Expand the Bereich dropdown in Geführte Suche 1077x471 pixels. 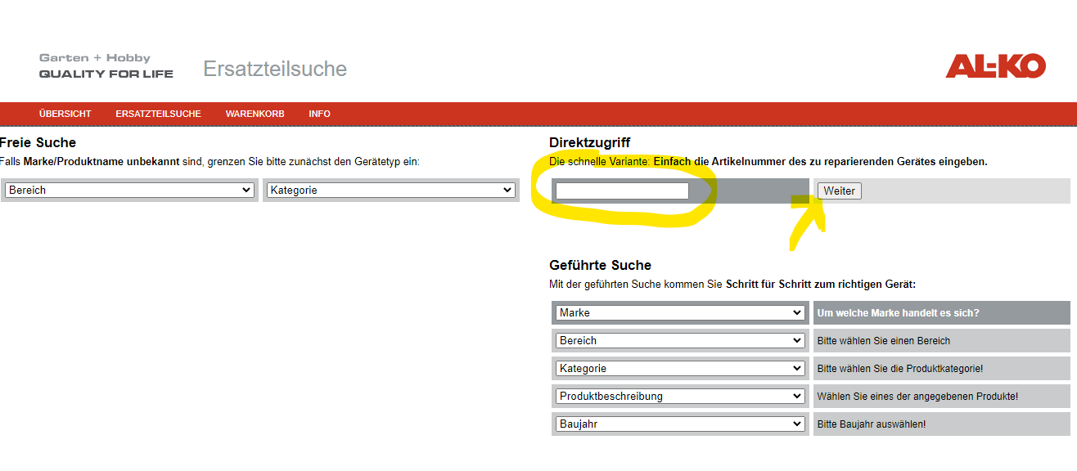680,340
